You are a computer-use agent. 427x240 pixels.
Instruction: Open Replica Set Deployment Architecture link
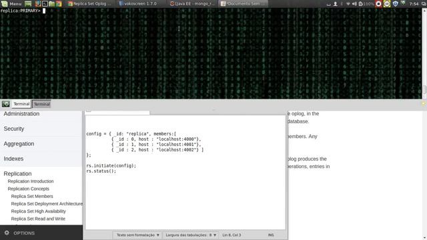[47, 204]
